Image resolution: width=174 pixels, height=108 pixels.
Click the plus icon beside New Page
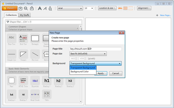(157, 15)
